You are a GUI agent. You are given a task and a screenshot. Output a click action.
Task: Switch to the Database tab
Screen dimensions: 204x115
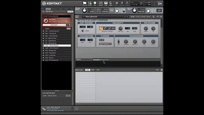[55, 9]
